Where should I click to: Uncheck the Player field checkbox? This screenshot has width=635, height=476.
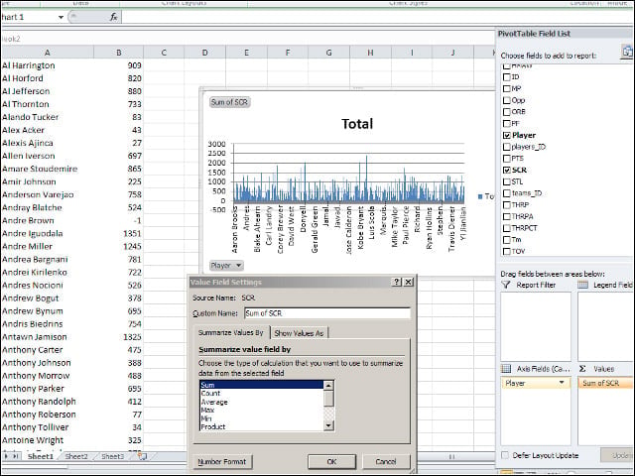click(x=507, y=135)
